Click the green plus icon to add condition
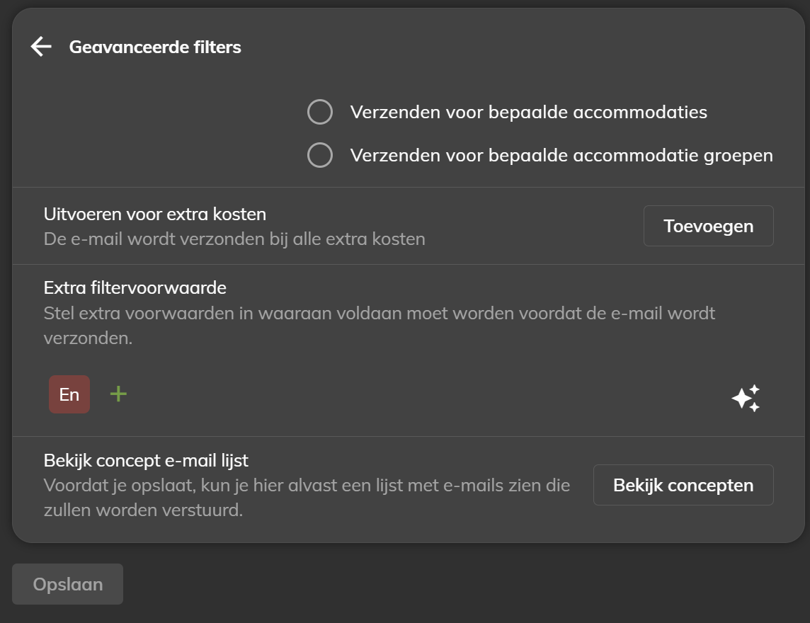 pos(118,394)
